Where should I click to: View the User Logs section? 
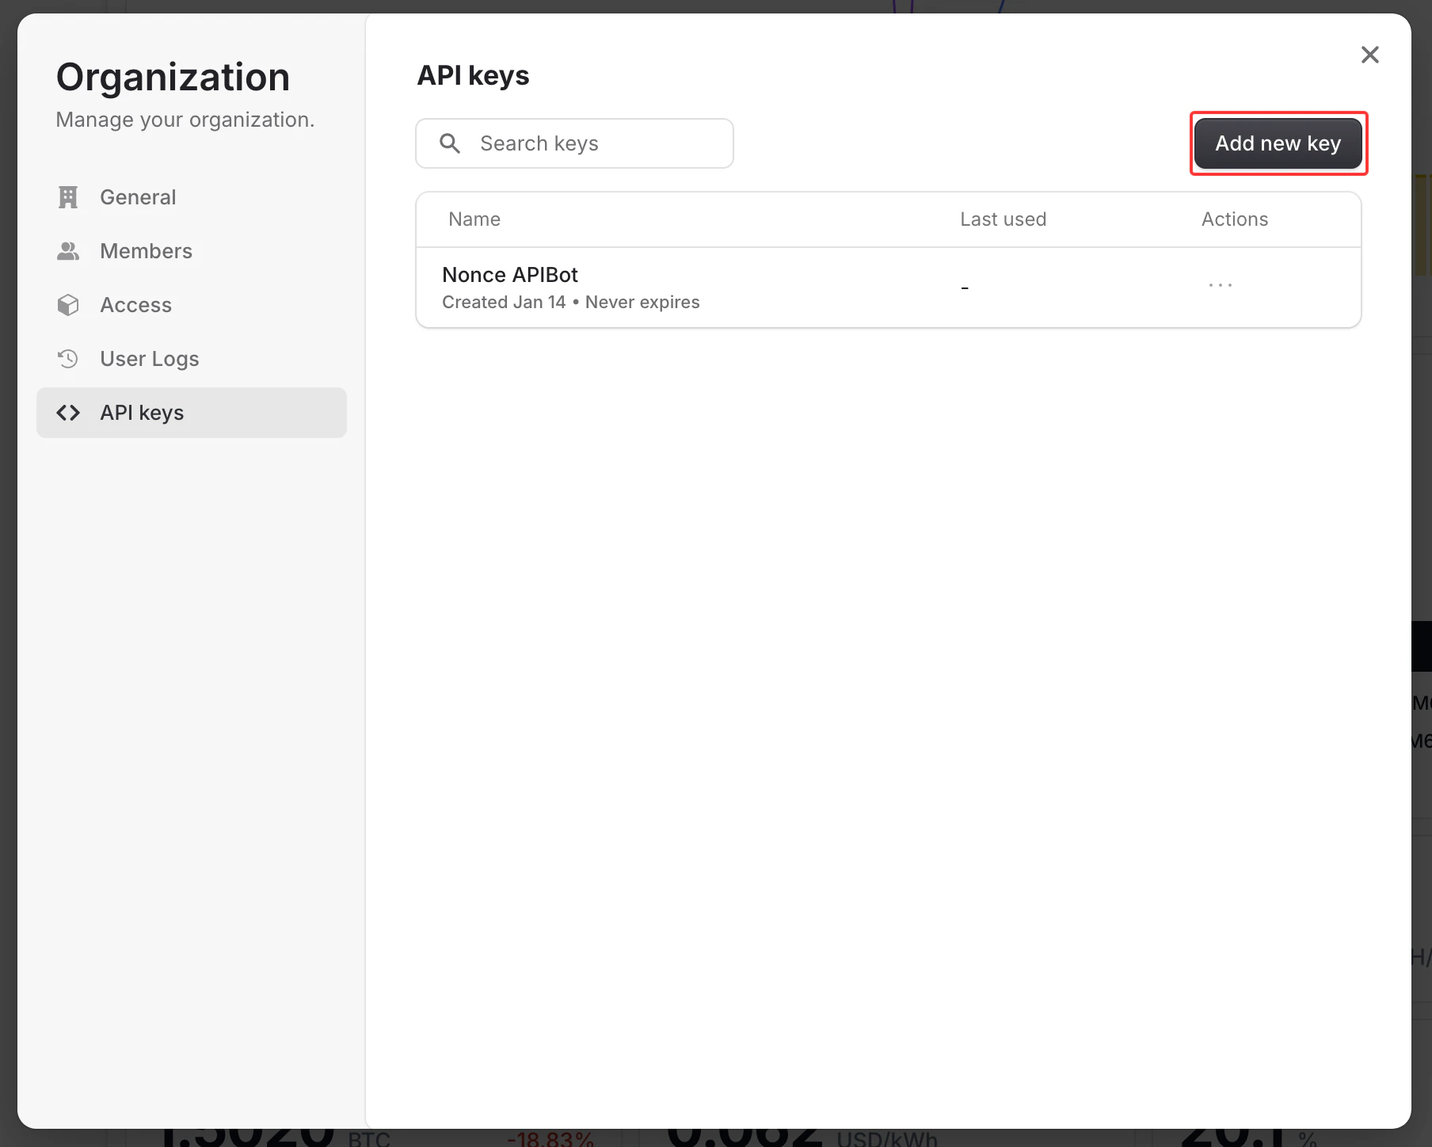192,359
